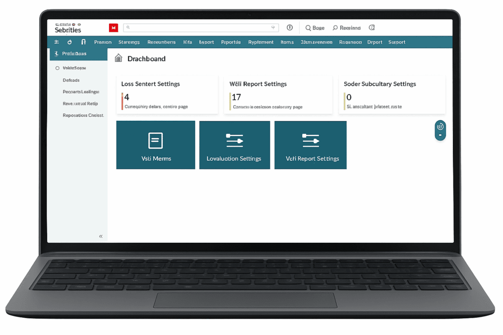Open dropdown arrow in search field
The image size is (503, 335).
click(273, 28)
